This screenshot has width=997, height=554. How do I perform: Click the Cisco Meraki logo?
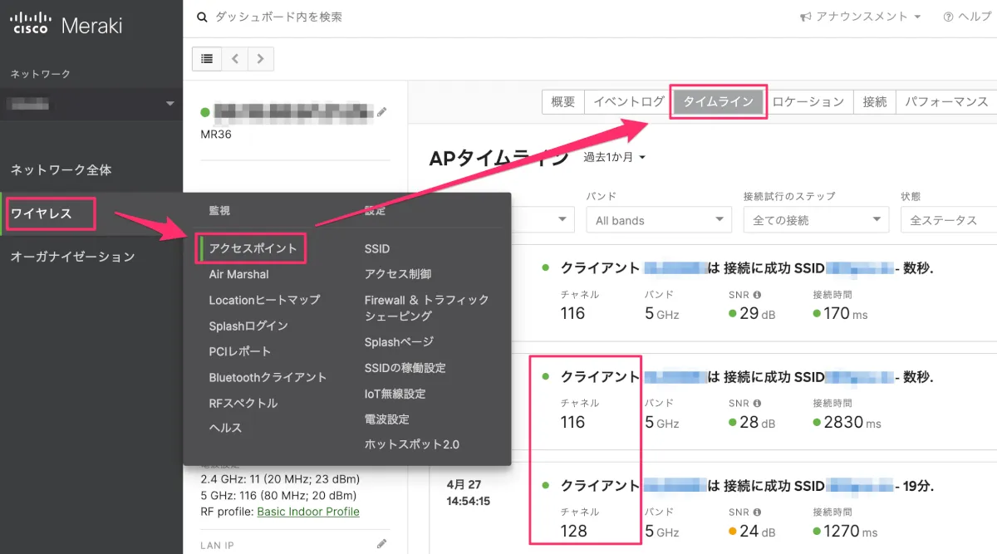click(66, 25)
